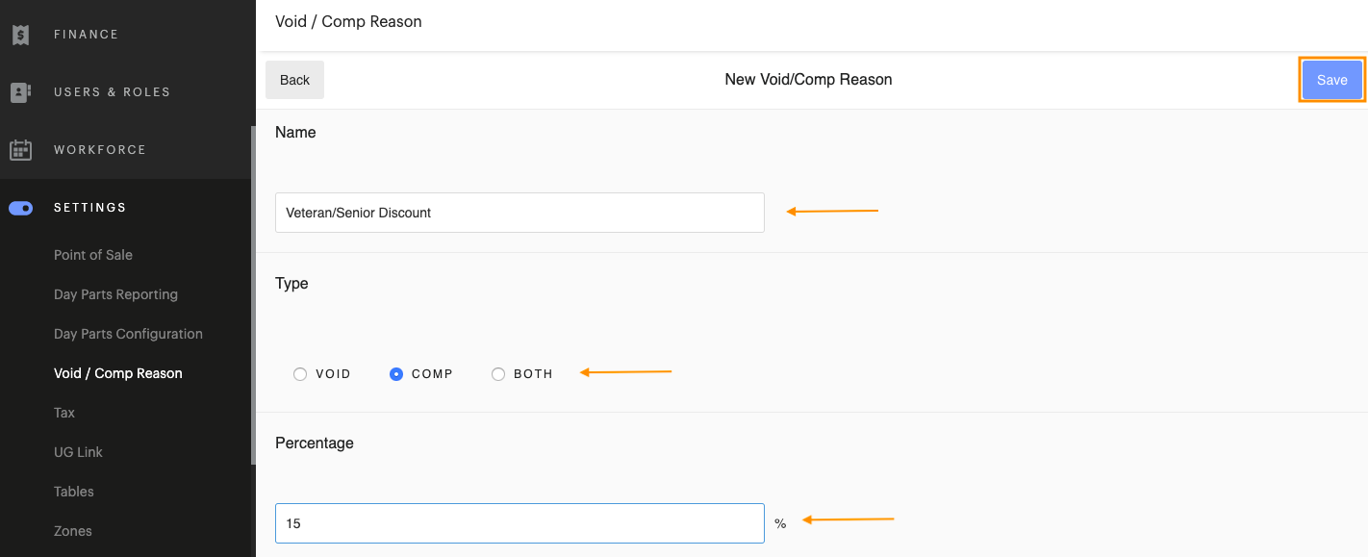Click the Settings toggle icon in sidebar
Viewport: 1368px width, 557px height.
pos(20,208)
